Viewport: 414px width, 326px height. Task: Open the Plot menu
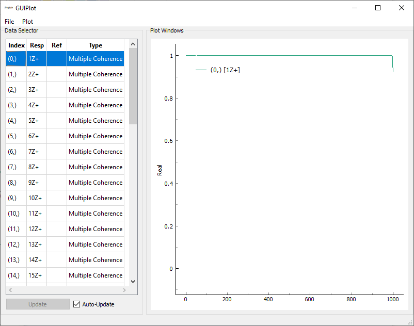click(x=27, y=21)
